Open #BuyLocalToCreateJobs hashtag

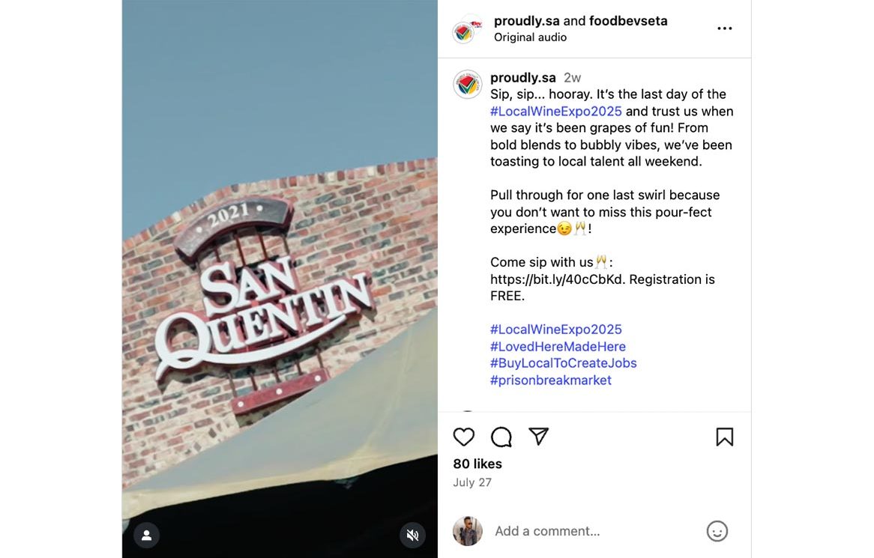click(x=564, y=363)
